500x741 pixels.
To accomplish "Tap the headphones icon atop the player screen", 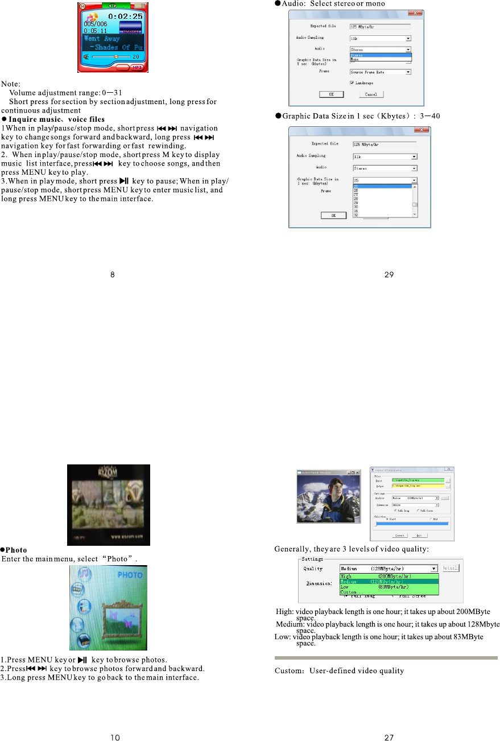I will 112,5.
